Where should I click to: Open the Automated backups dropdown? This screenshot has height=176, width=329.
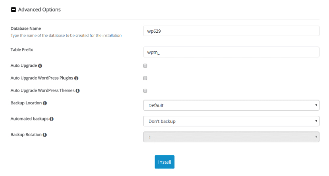tap(231, 121)
